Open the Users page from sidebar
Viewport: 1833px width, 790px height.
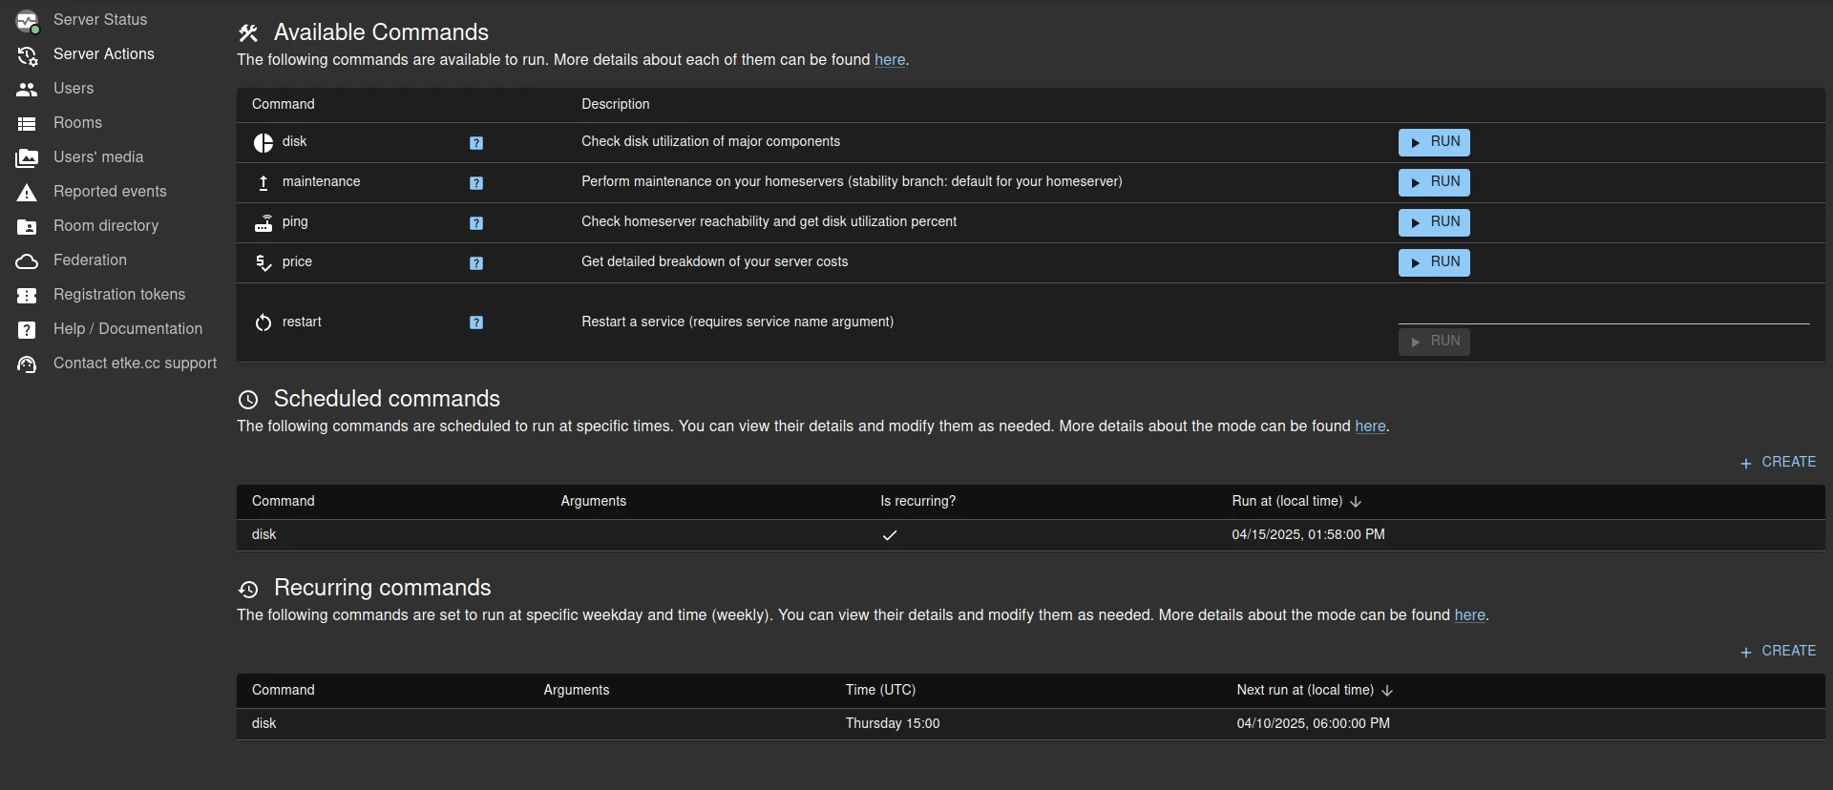[x=74, y=89]
